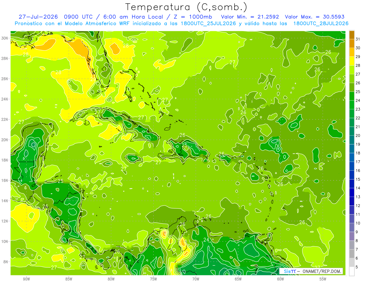The height and width of the screenshot is (283, 366).
Task: Click legend label "31"
Action: tap(358, 39)
